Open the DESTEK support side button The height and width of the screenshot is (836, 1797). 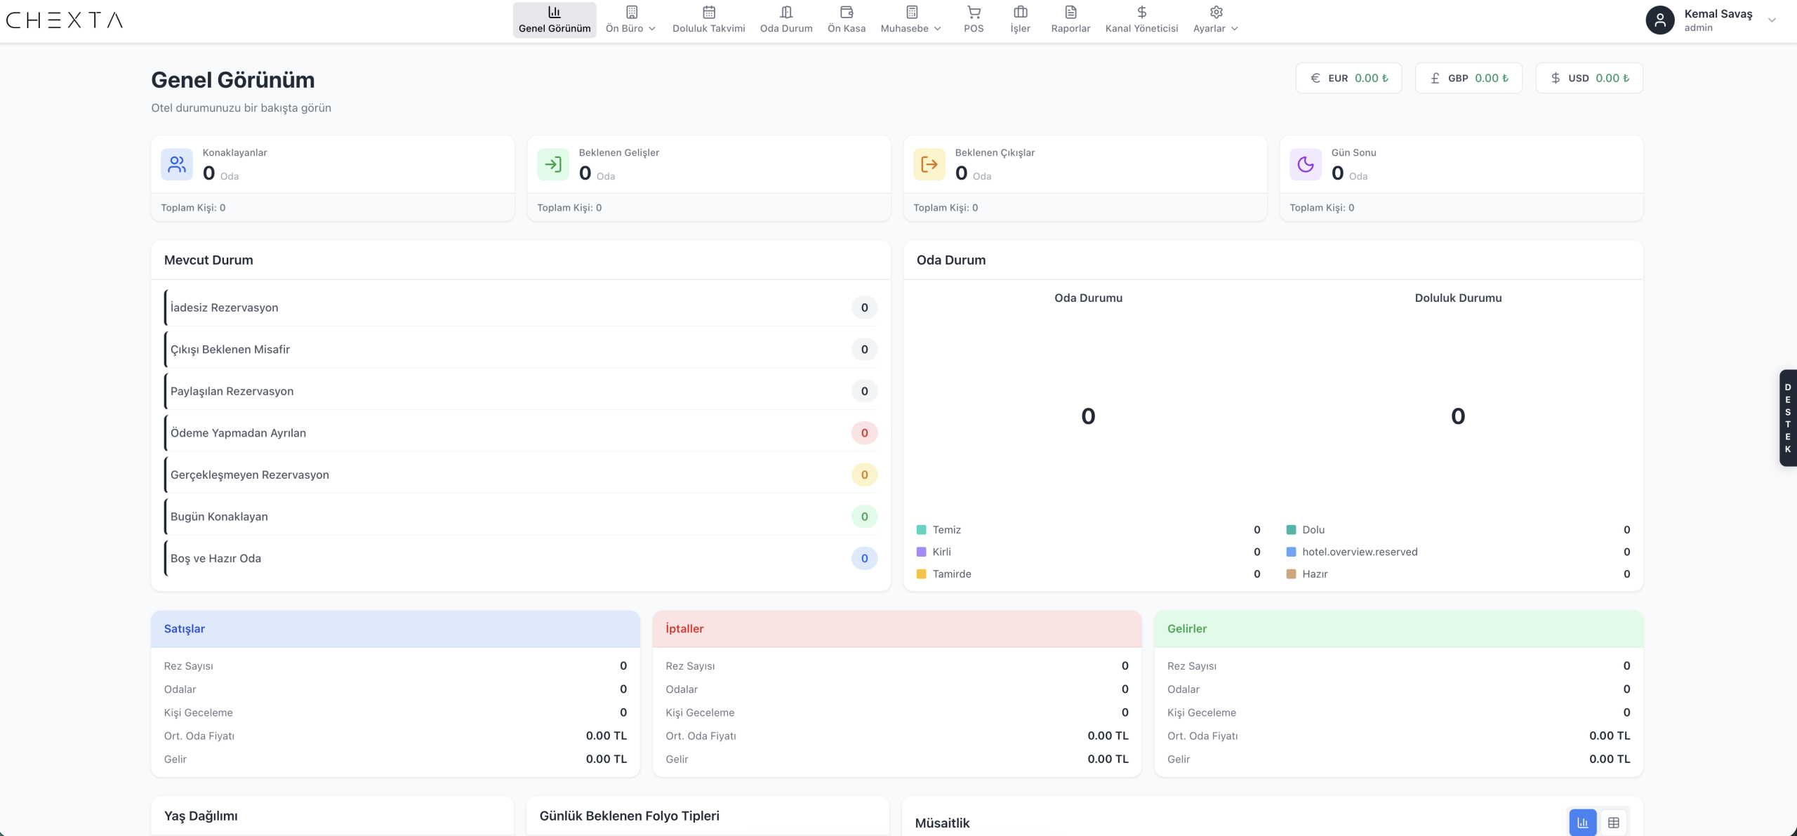1787,418
